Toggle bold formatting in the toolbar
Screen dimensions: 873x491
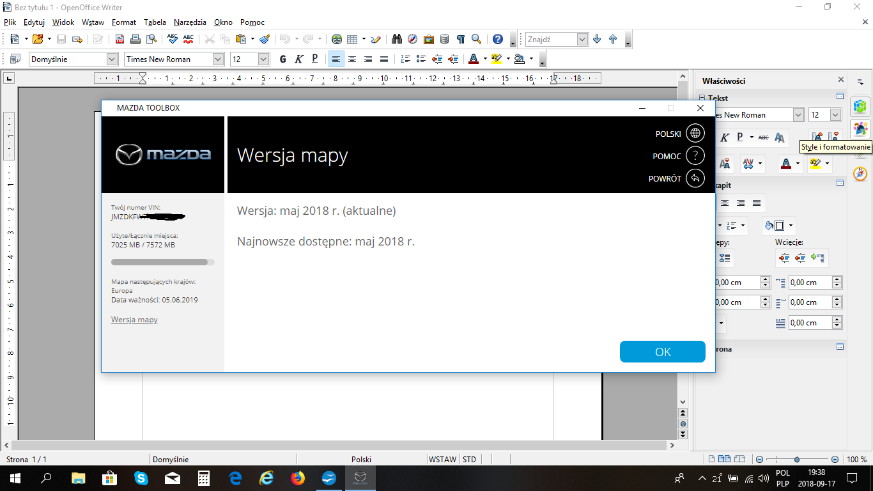pos(283,59)
